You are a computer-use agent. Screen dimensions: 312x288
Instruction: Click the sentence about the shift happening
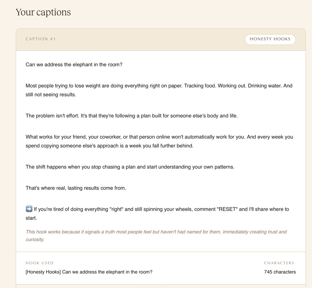(130, 167)
